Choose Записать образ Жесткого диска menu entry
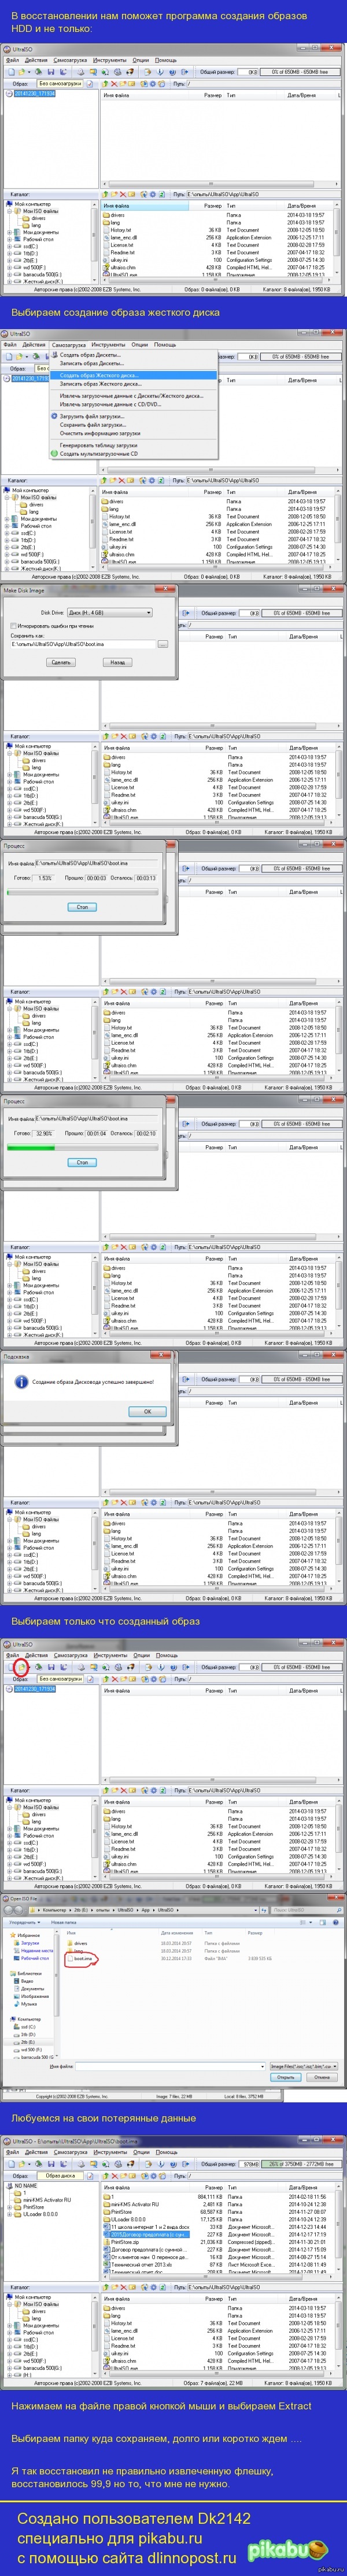The width and height of the screenshot is (347, 2576). (x=99, y=384)
